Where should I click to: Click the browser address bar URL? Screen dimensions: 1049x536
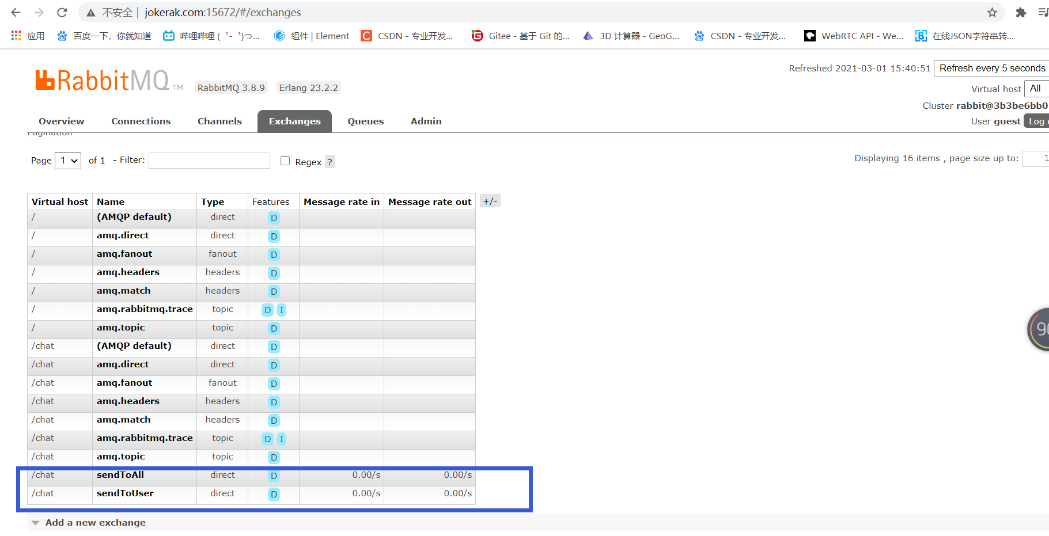pyautogui.click(x=223, y=12)
